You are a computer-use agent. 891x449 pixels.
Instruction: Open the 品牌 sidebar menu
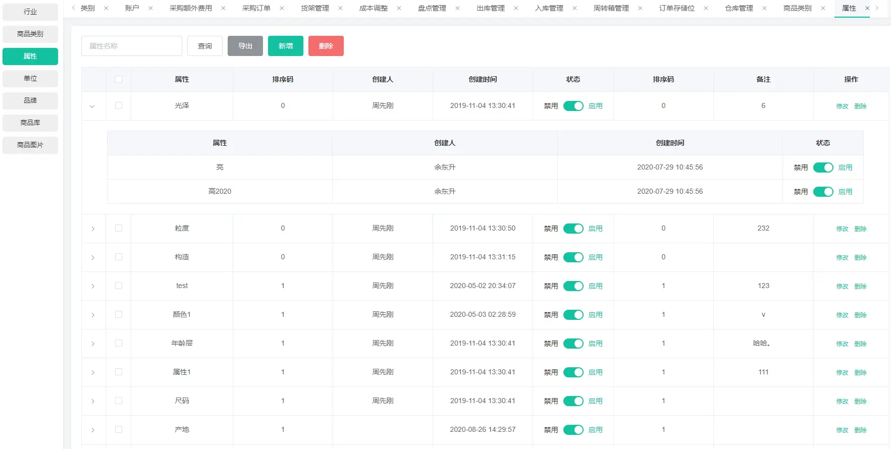(30, 100)
